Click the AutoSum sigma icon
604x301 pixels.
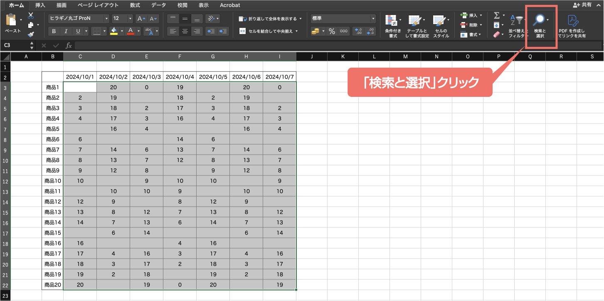tap(496, 15)
